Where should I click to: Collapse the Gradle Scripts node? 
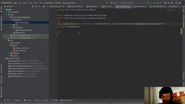(4, 58)
